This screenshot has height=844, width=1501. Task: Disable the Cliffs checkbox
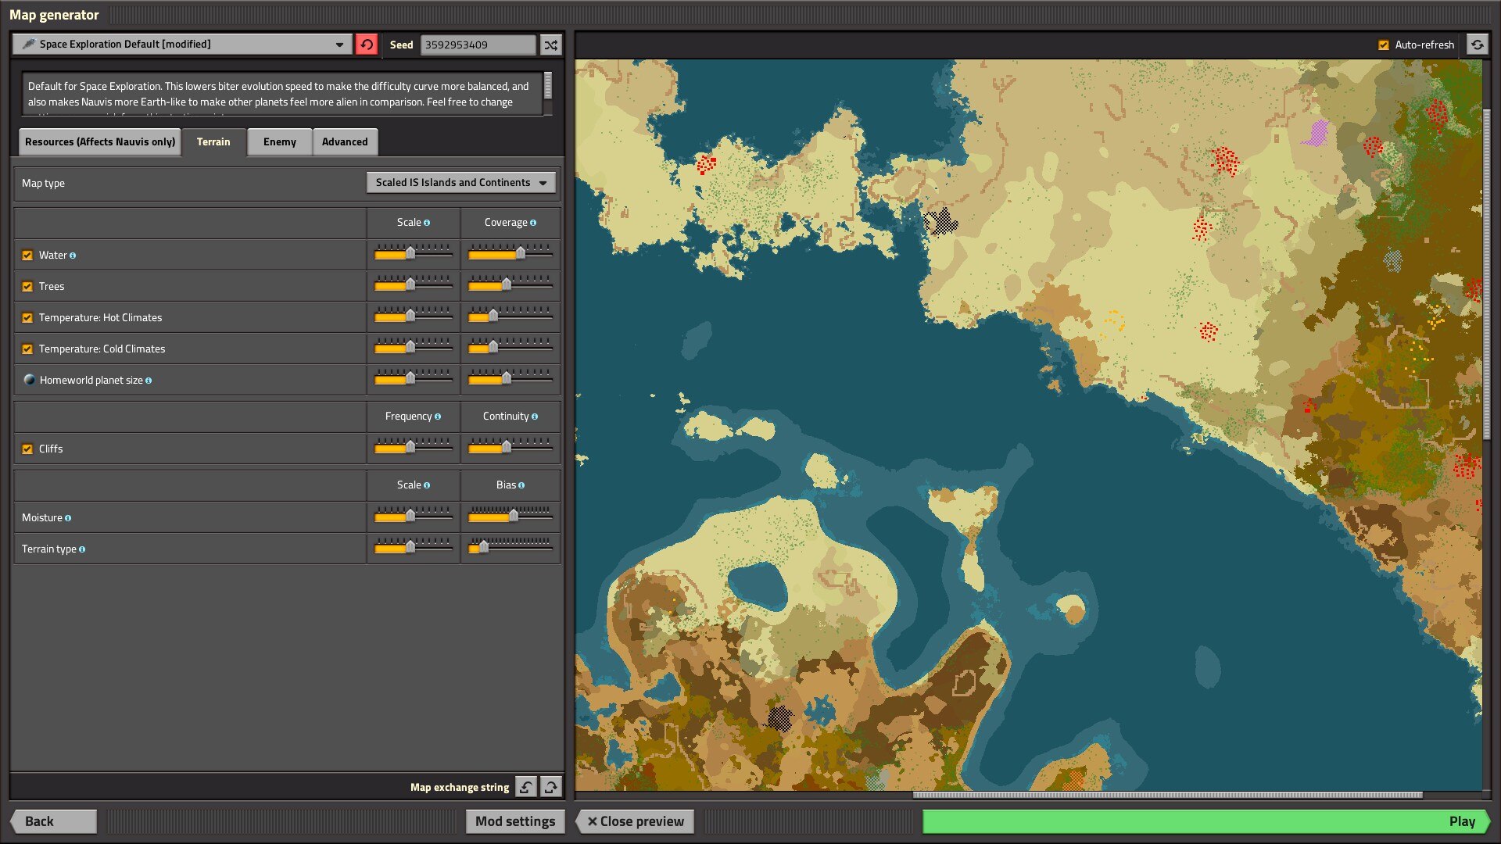click(27, 449)
